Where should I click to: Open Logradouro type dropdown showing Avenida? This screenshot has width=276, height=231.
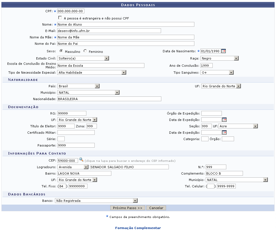[86, 167]
